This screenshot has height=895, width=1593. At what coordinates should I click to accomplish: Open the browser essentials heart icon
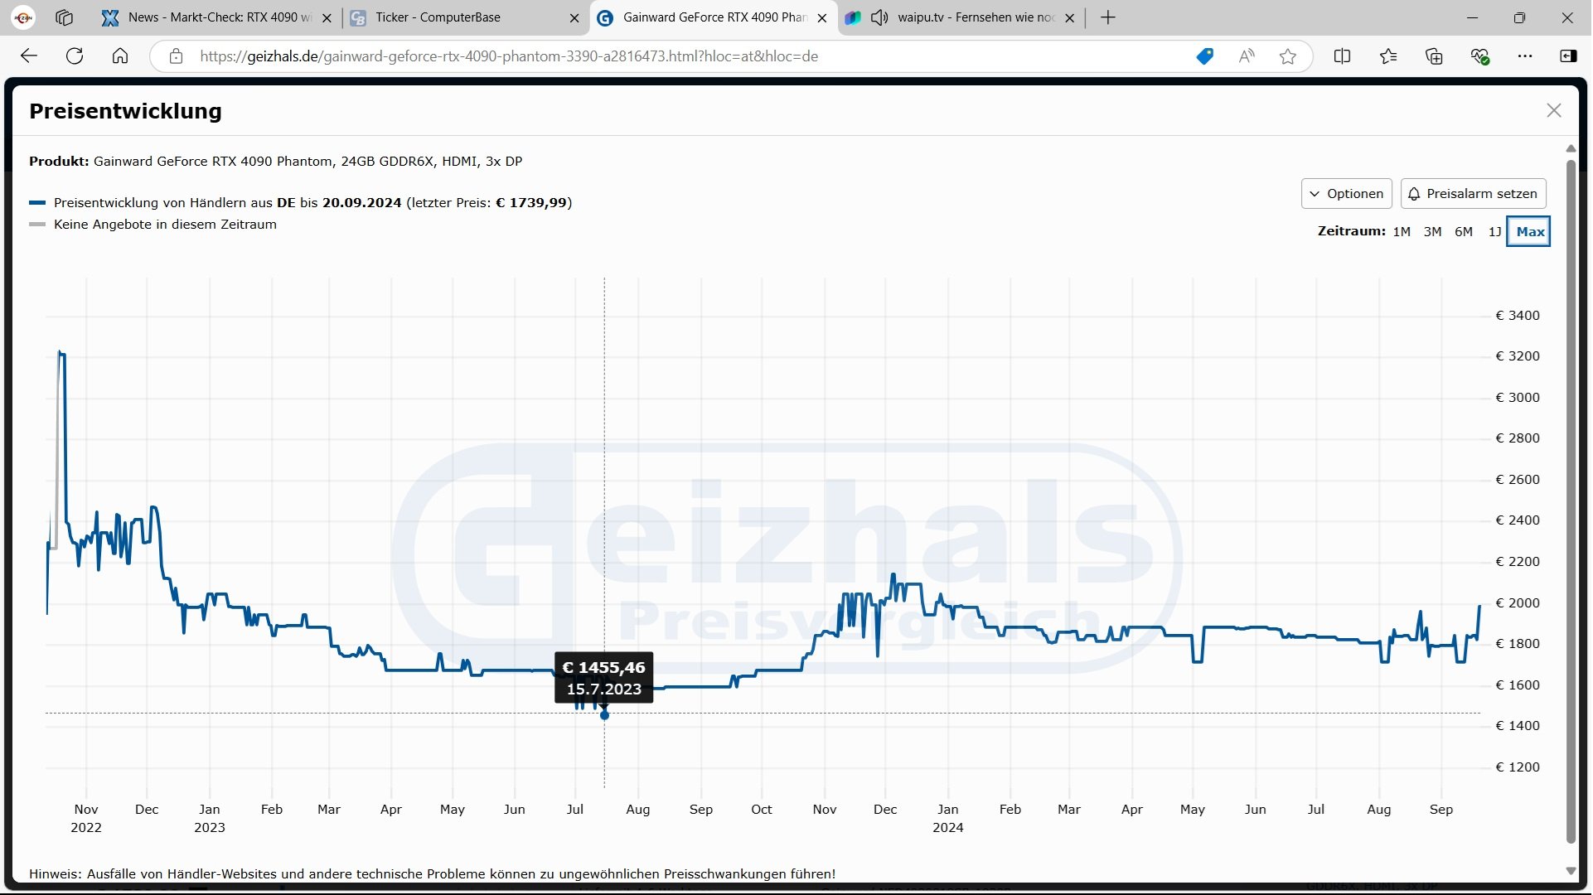click(1479, 56)
